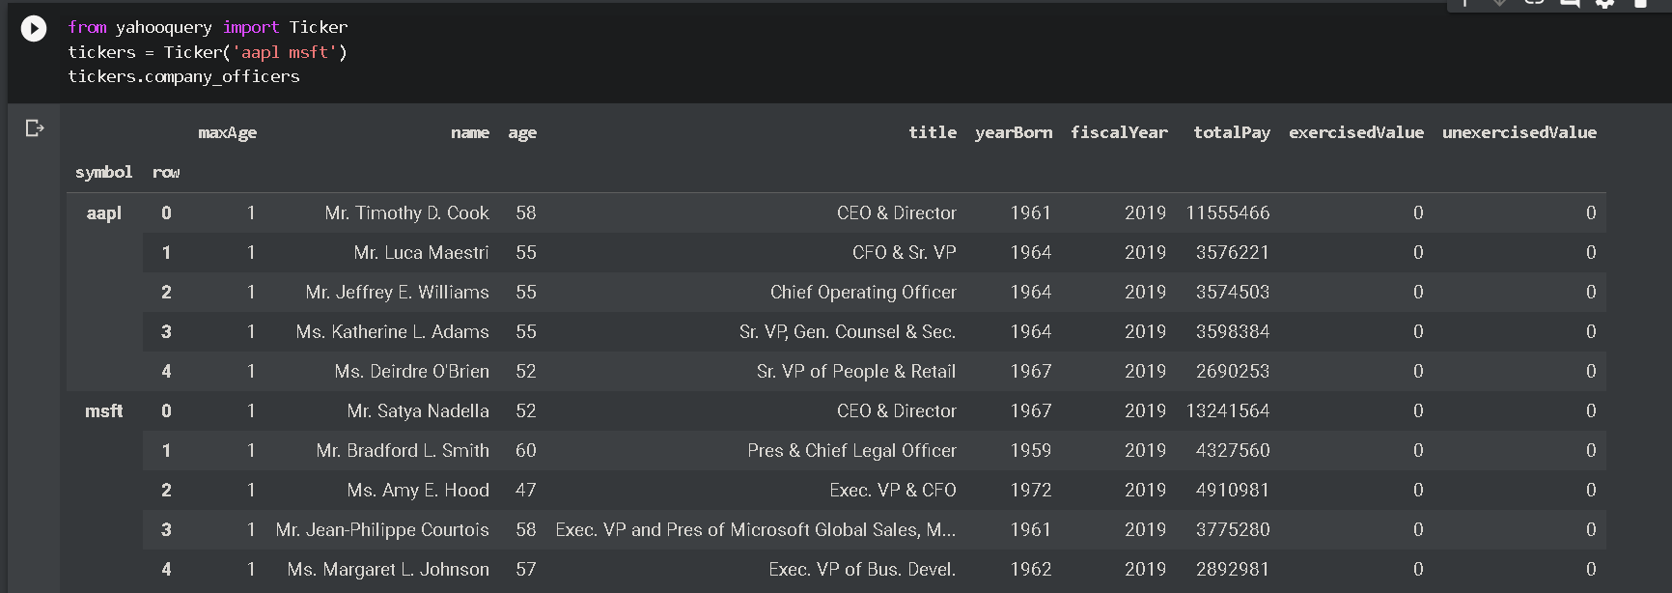Viewport: 1672px width, 593px height.
Task: Click age 60 in Bradford Smith's row
Action: coord(525,450)
